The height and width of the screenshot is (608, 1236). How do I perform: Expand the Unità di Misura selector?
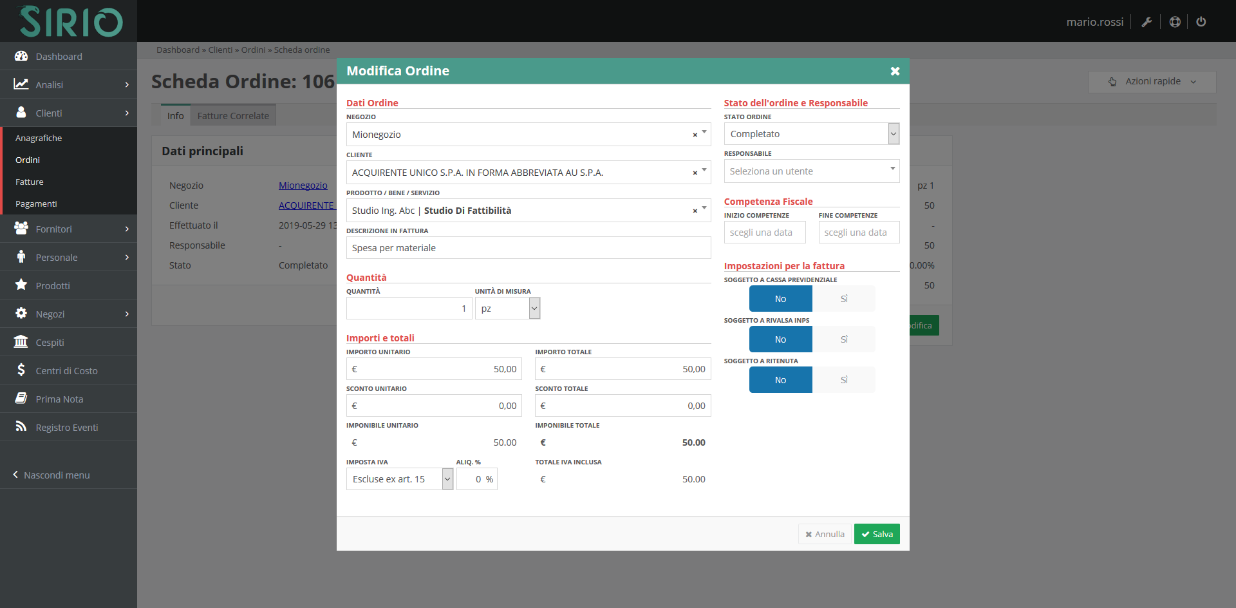click(x=534, y=308)
